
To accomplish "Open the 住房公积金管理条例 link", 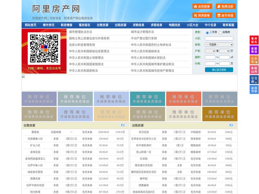I will click(82, 45).
